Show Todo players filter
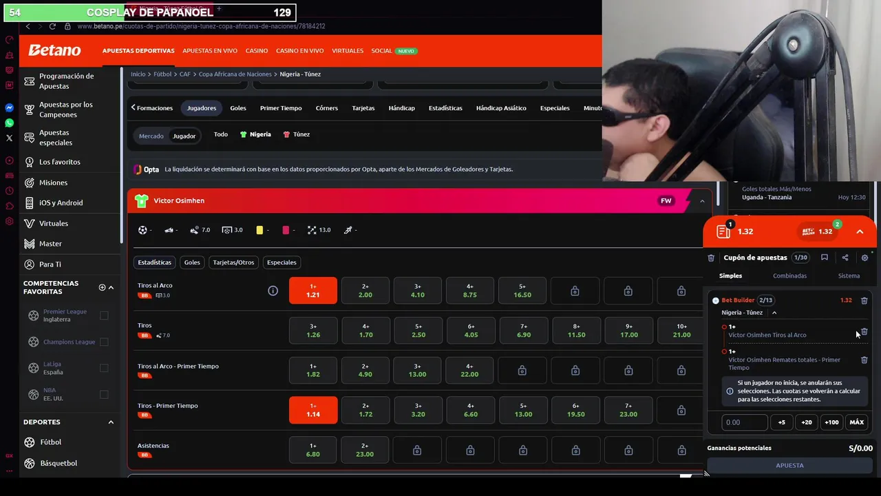Screen dimensions: 881x496 coord(221,134)
